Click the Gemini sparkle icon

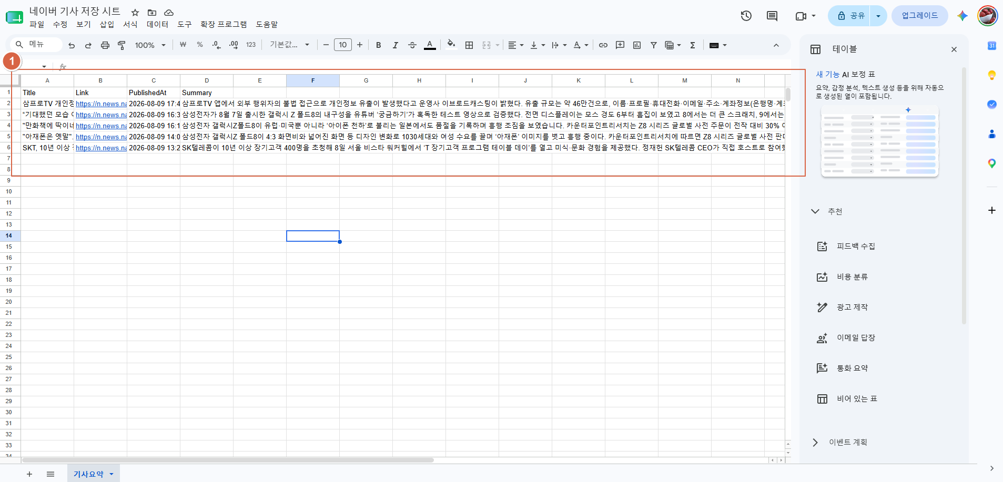[x=963, y=16]
